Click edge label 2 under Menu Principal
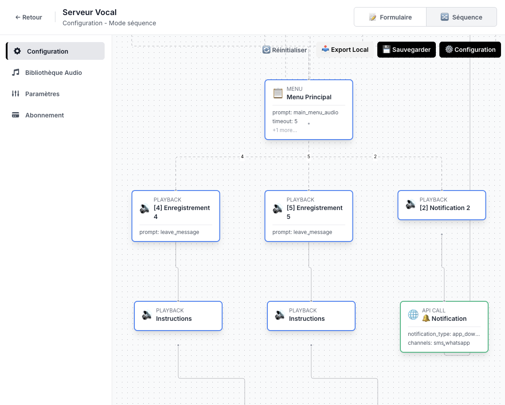 375,156
